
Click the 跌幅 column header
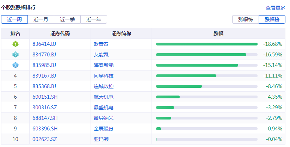click(x=218, y=33)
